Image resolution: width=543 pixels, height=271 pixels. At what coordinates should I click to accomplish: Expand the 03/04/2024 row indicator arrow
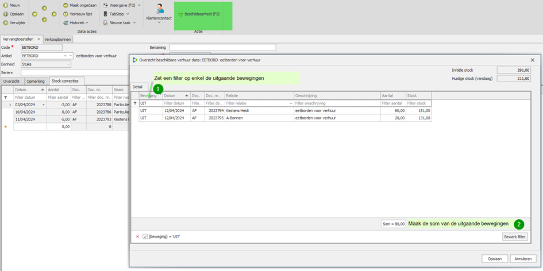coord(10,104)
